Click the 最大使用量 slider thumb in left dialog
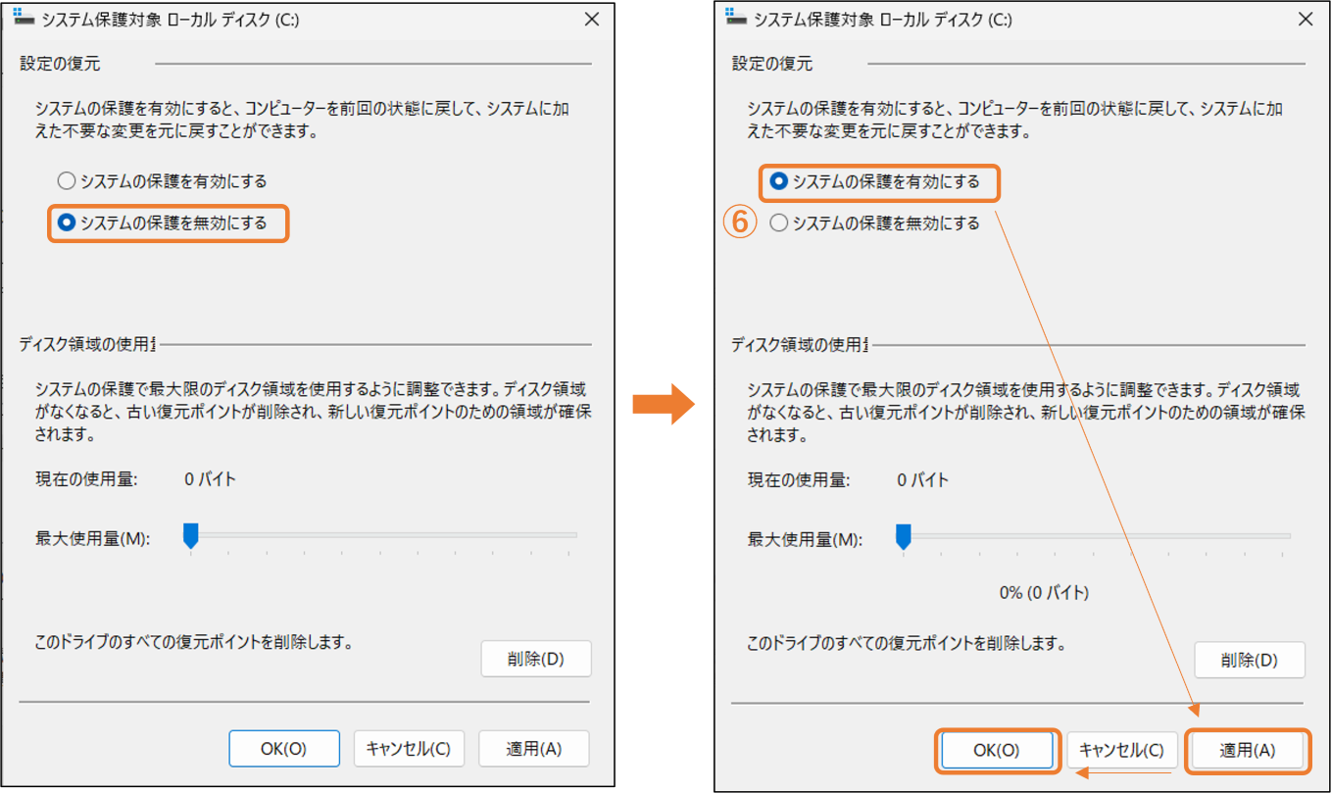The width and height of the screenshot is (1331, 793). point(191,536)
